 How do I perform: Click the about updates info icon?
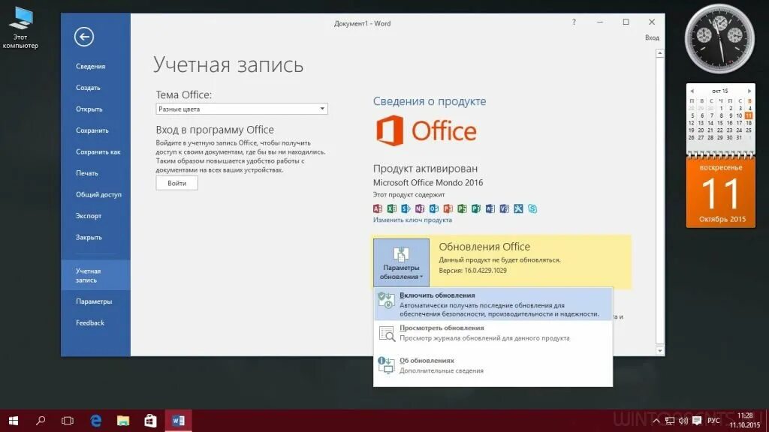coord(386,365)
